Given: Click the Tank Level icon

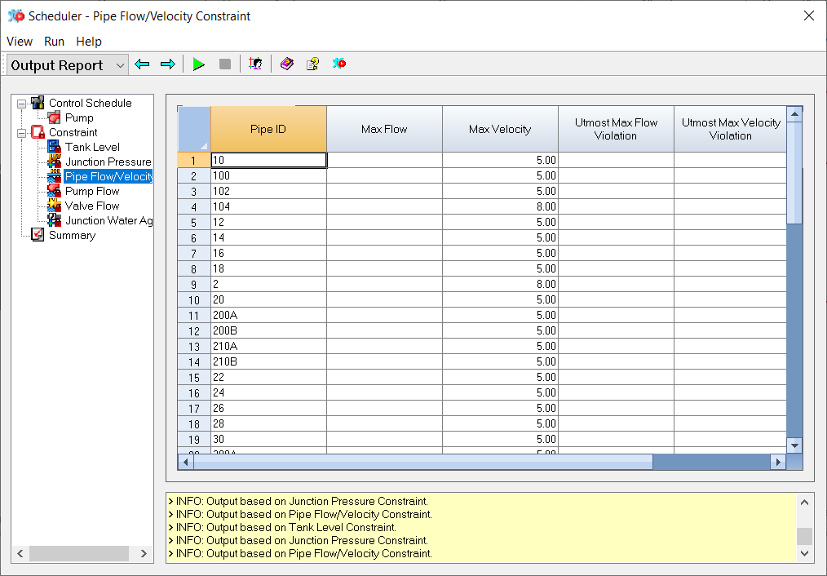Looking at the screenshot, I should [x=54, y=147].
